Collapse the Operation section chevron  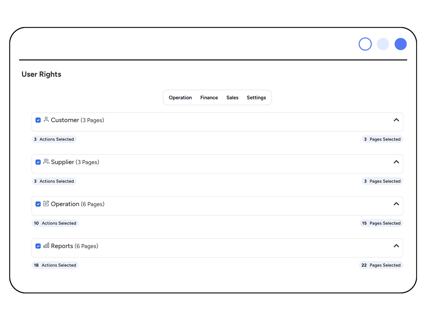tap(396, 204)
